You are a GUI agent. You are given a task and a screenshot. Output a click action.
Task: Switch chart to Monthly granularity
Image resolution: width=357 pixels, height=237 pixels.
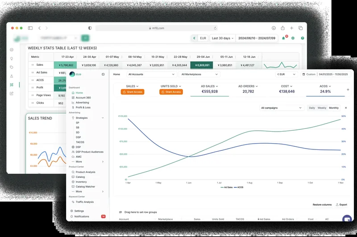334,108
